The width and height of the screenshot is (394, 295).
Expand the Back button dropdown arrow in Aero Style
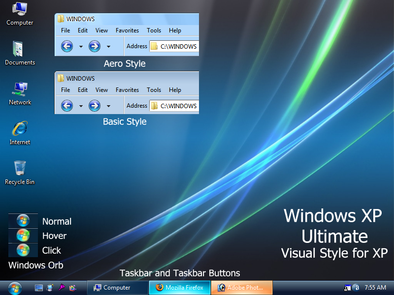tap(81, 46)
